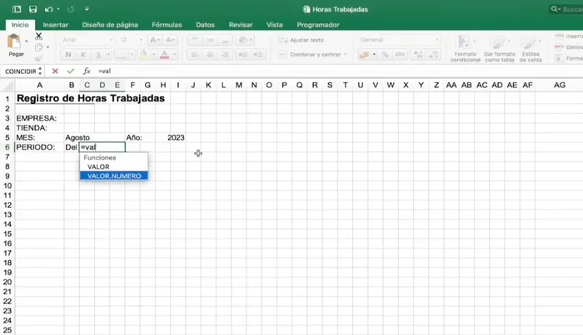Open the Diseño de página tab

110,25
